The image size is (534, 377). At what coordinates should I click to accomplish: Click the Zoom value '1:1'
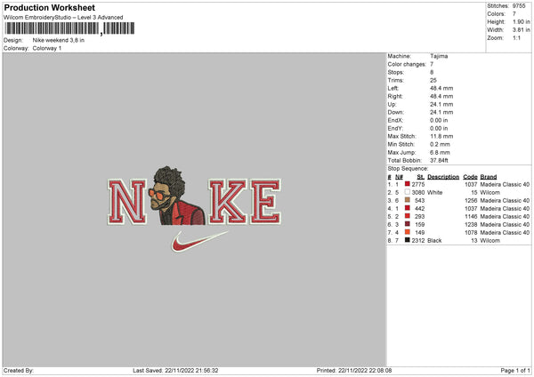[x=516, y=37]
